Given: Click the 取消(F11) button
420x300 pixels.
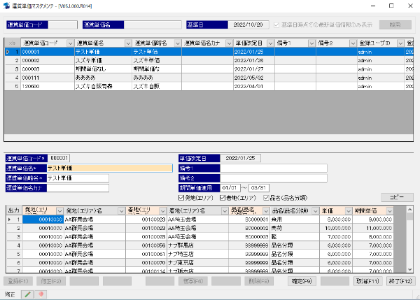Looking at the screenshot, I should point(367,281).
